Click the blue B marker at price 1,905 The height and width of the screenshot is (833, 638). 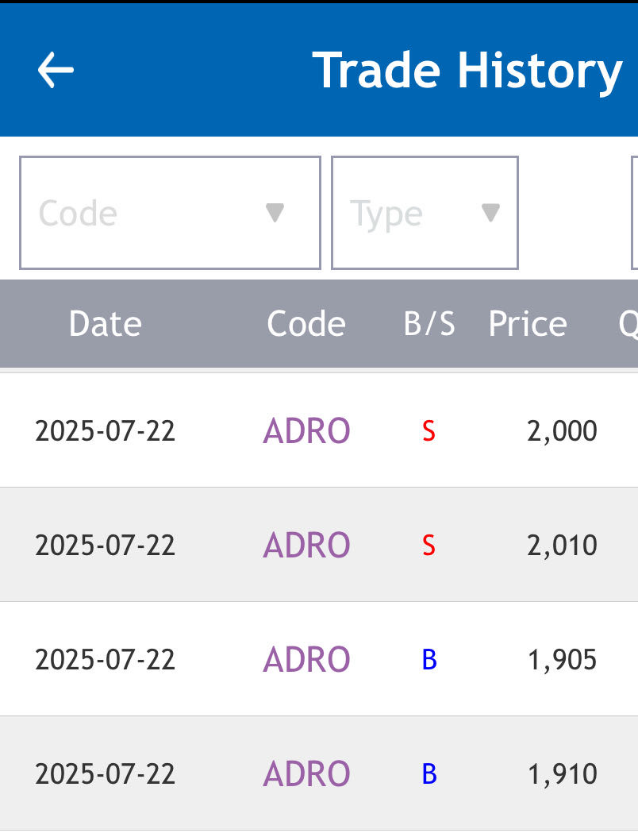429,660
